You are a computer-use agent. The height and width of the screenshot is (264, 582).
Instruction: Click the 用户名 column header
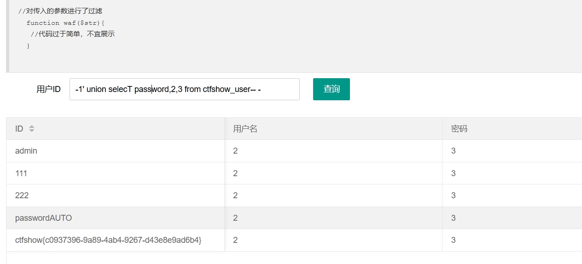[333, 129]
